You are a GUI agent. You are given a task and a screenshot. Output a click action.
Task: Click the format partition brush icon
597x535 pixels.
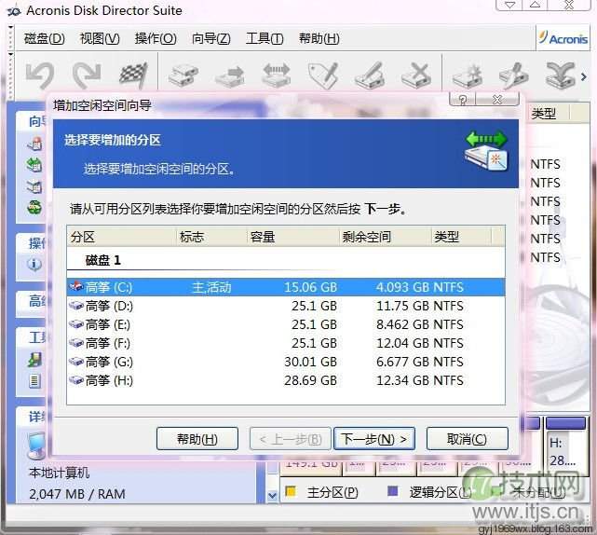pos(370,75)
